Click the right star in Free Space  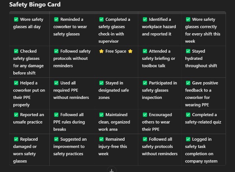point(130,51)
